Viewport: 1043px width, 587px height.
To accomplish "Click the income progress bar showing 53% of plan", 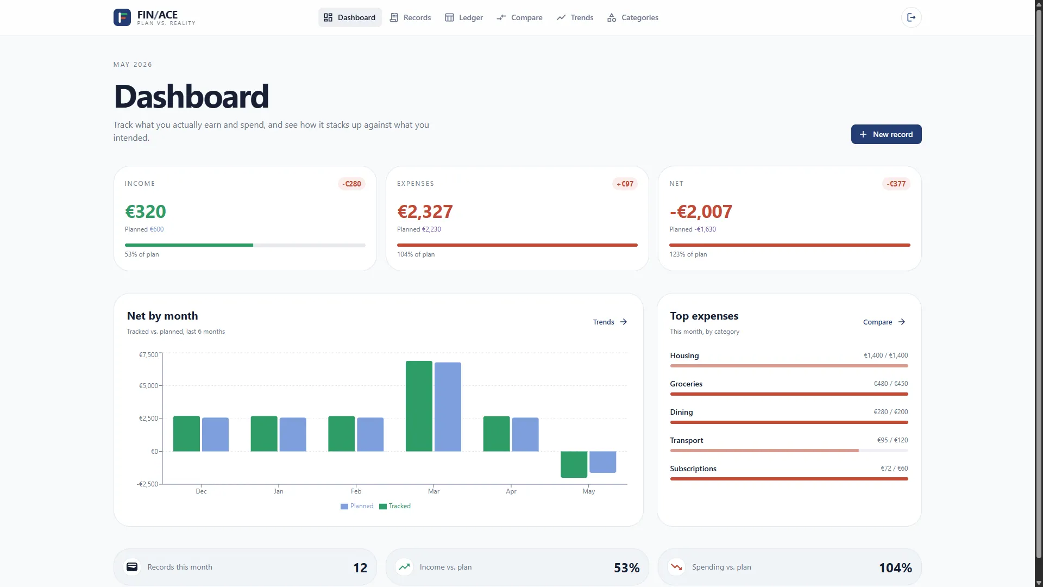I will (x=245, y=245).
